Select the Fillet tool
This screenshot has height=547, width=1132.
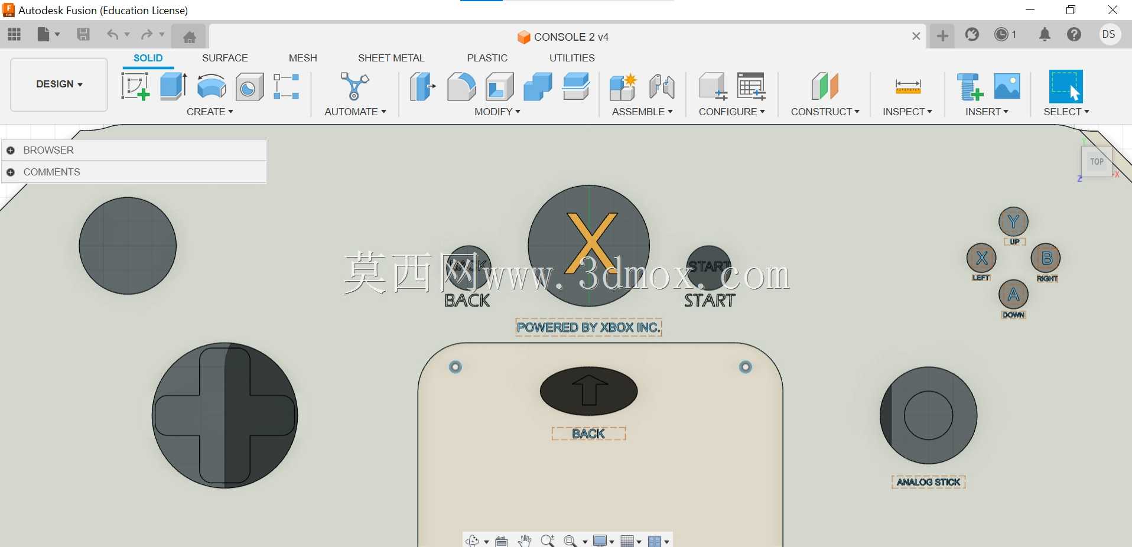(461, 86)
